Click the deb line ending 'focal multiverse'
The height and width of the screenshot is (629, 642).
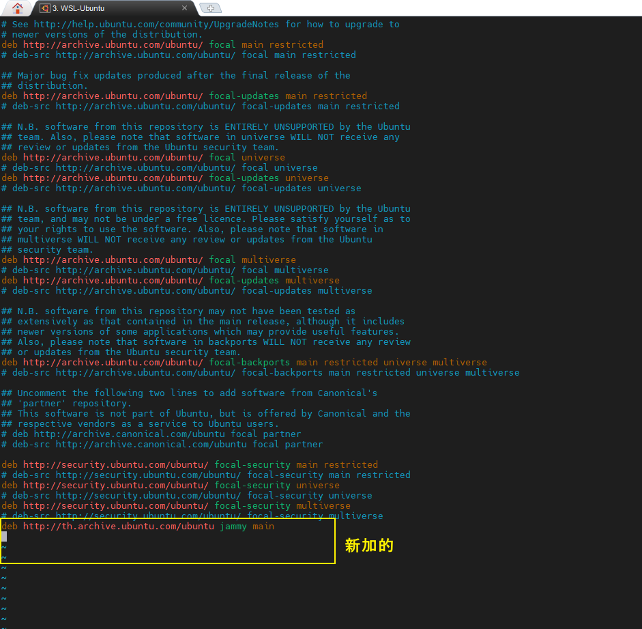(149, 260)
